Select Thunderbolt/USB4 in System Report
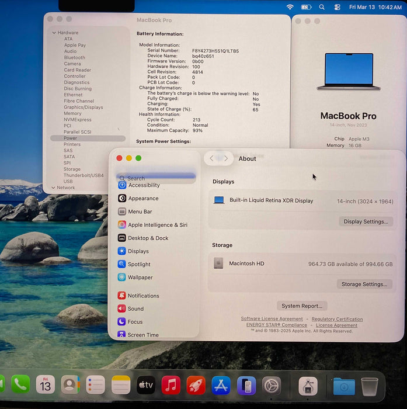 click(x=84, y=175)
